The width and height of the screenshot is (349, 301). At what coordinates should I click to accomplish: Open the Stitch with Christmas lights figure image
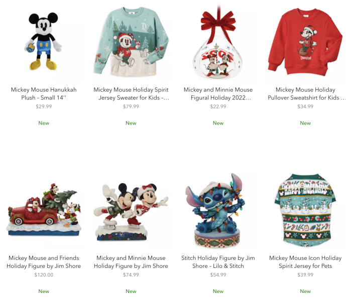click(x=218, y=210)
